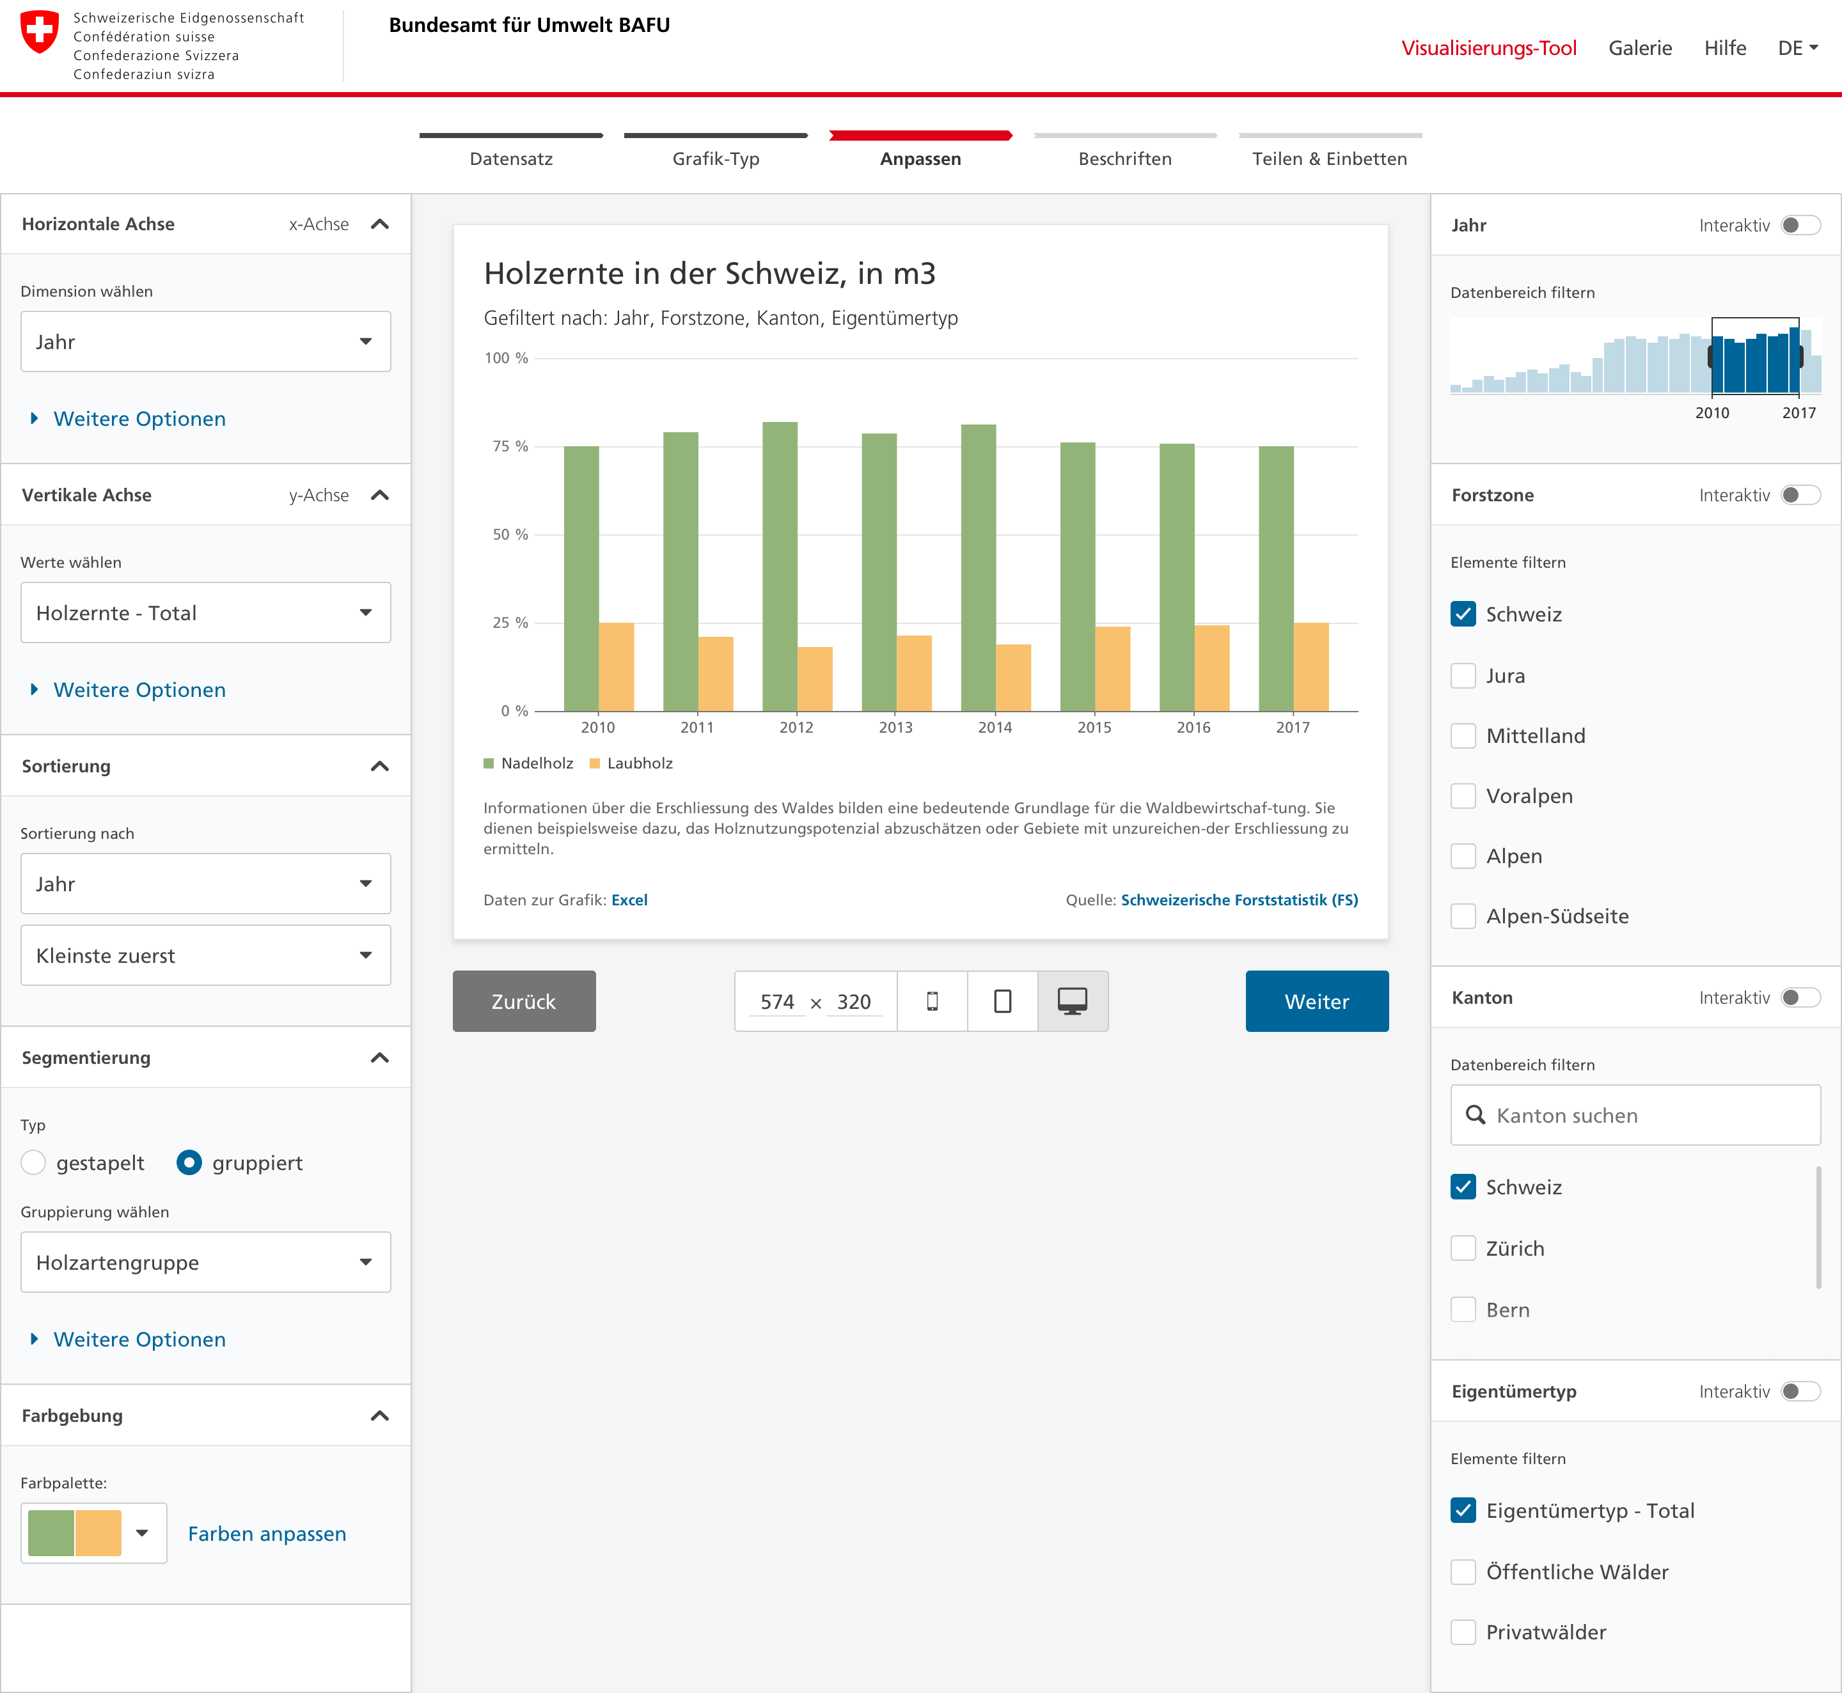Screen dimensions: 1842x1693
Task: Click the search magnifier in Kanton suchen
Action: (1476, 1115)
